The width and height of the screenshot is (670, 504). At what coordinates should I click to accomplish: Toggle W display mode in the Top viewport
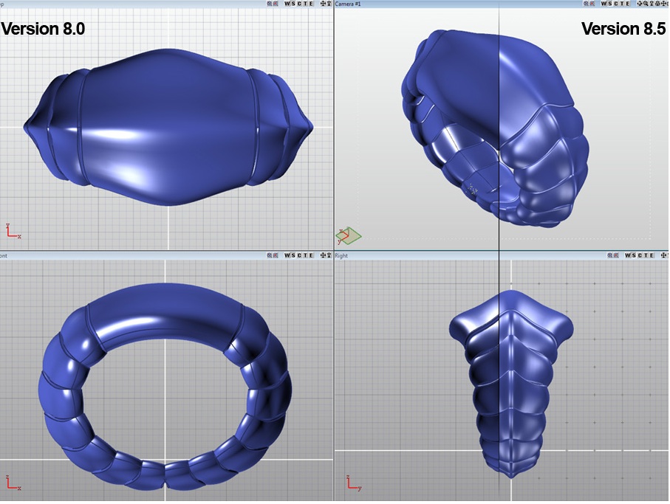point(287,4)
